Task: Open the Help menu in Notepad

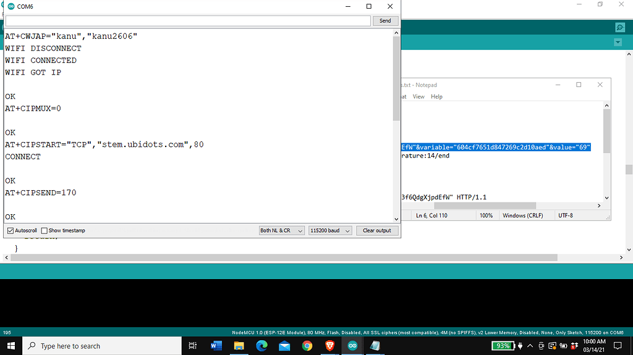Action: pos(436,96)
